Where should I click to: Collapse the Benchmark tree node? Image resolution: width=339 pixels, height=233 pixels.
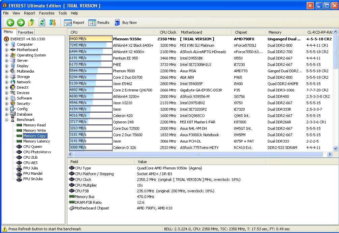(x=6, y=120)
